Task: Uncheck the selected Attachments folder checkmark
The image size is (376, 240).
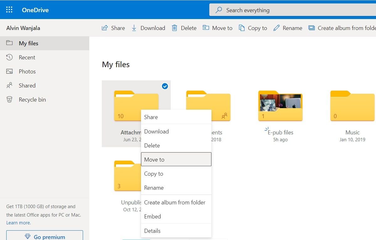Action: 165,86
